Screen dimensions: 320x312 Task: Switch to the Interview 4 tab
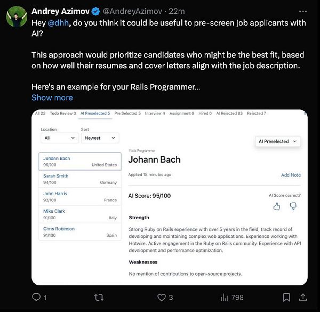click(x=156, y=114)
